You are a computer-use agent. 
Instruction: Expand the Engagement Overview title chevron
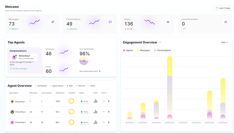[160, 42]
